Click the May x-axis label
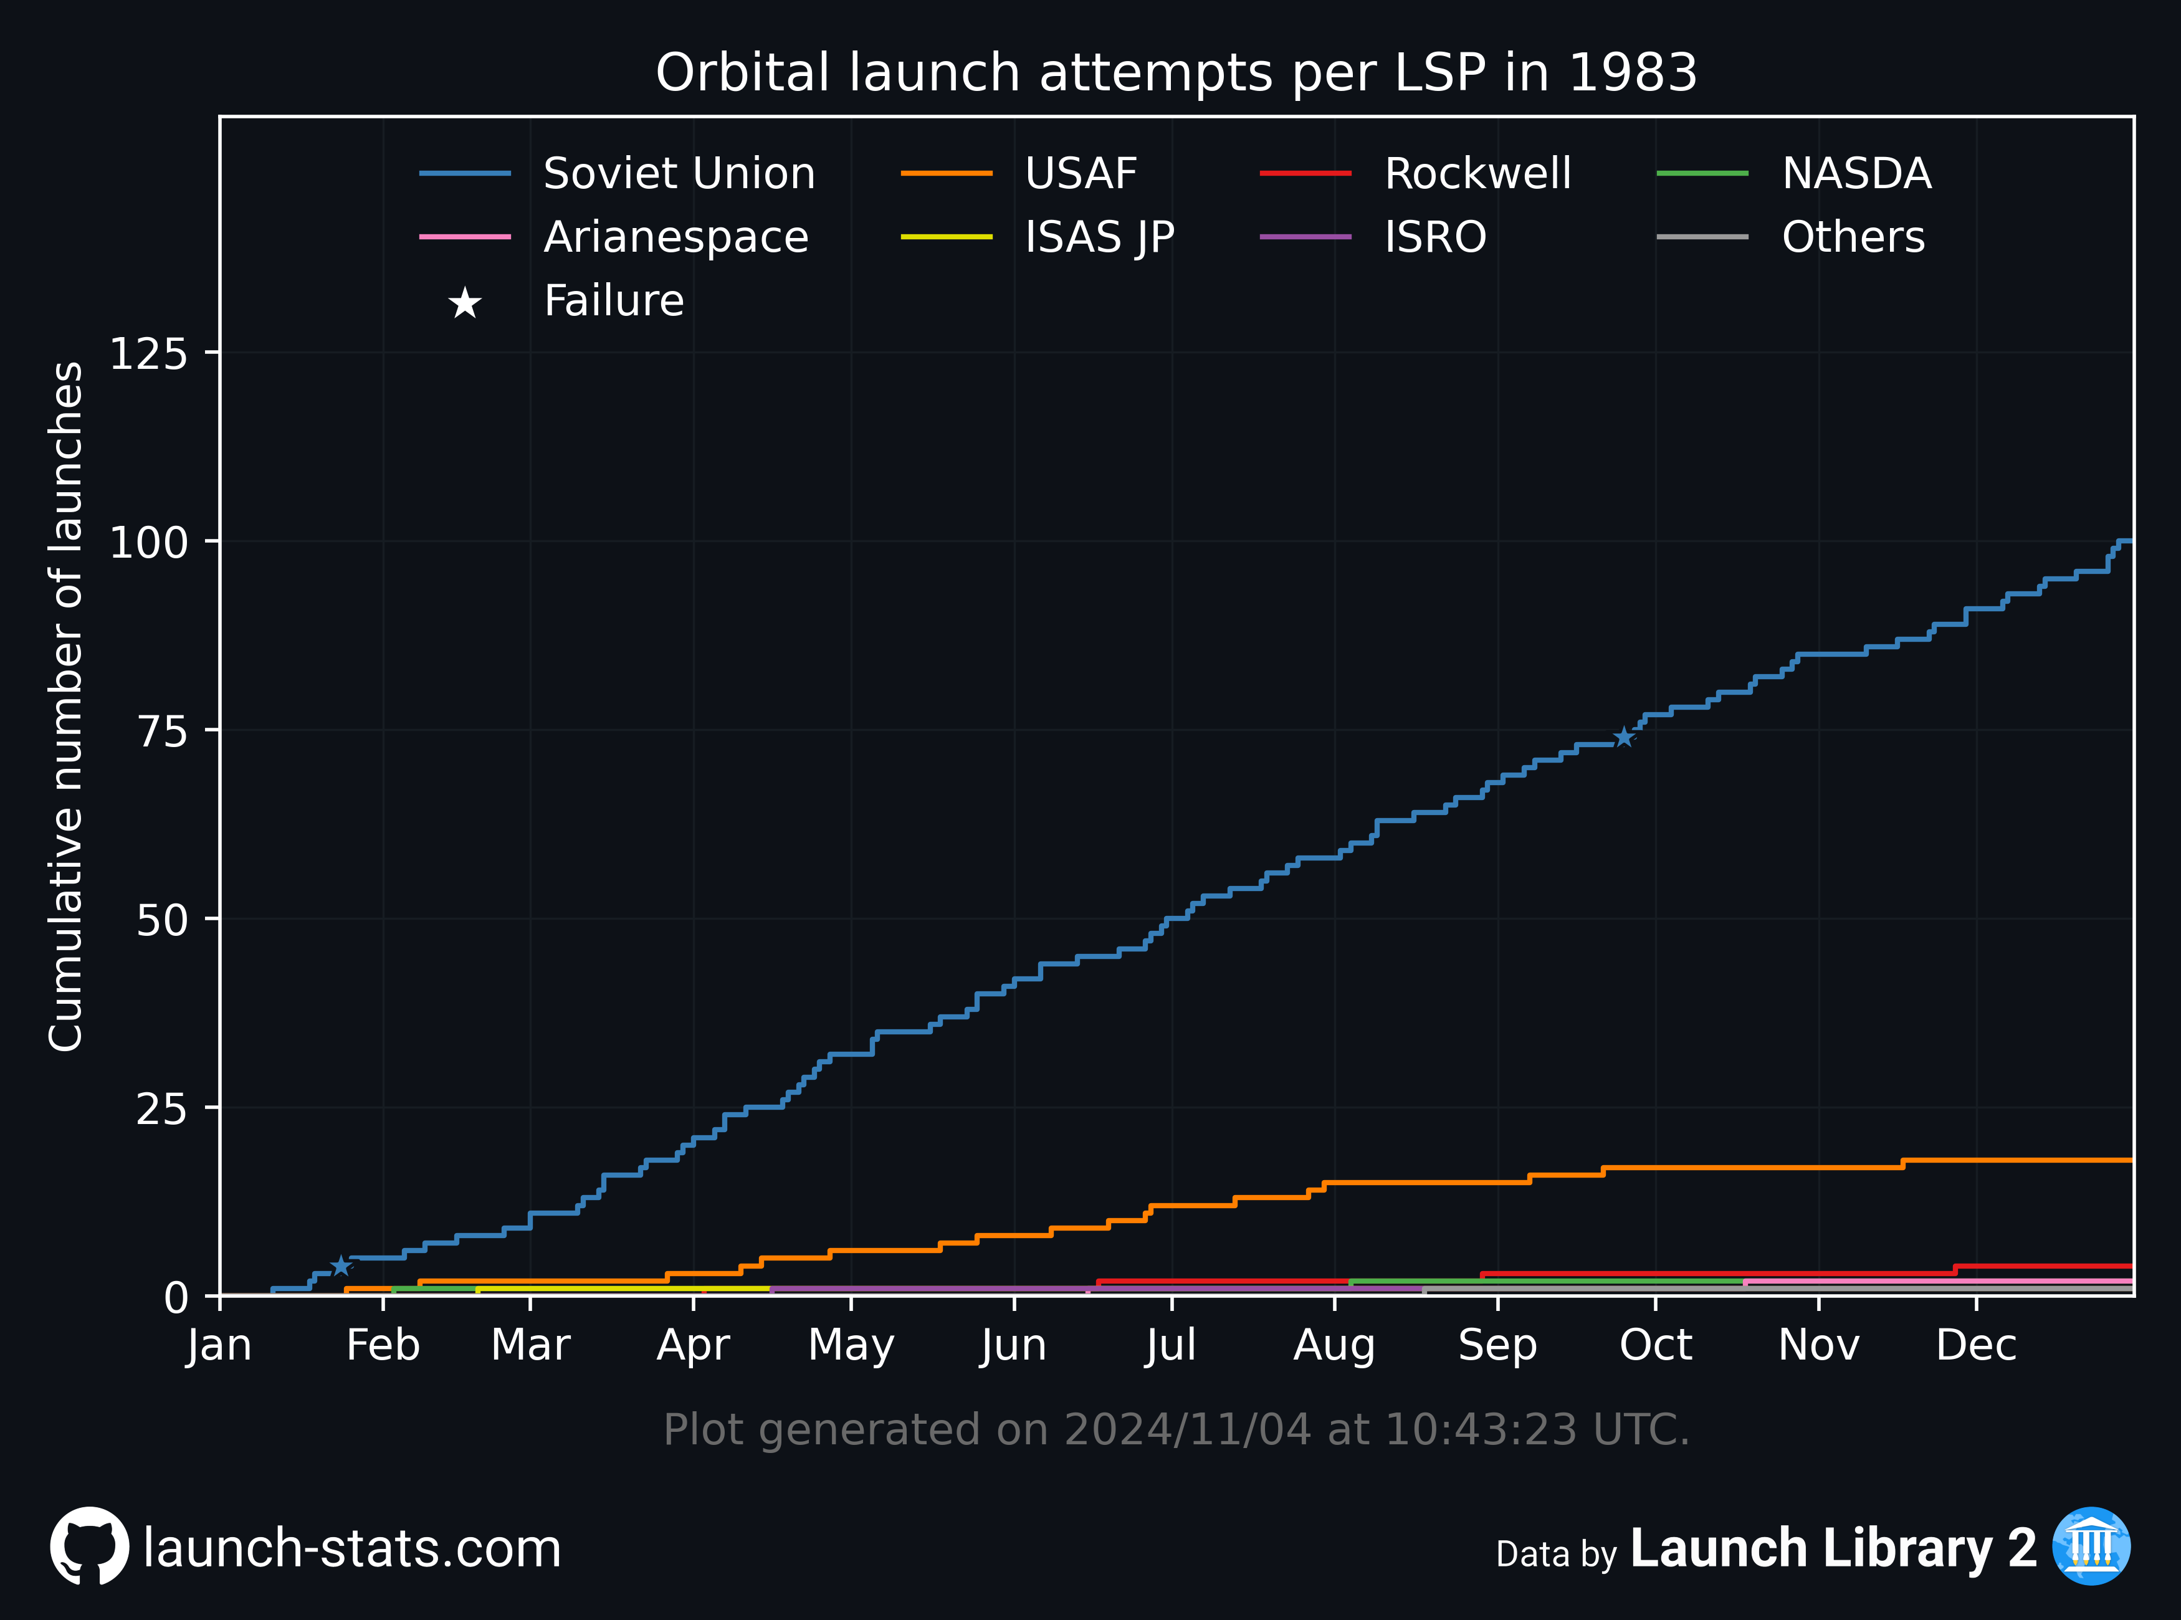The width and height of the screenshot is (2181, 1620). (x=850, y=1346)
